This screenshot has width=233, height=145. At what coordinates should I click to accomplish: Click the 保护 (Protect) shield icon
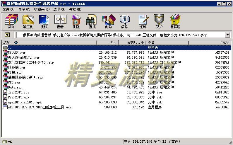coord(159,20)
